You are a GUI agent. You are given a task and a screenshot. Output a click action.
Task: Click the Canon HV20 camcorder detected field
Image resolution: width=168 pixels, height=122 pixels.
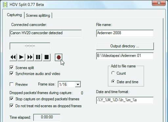(46, 33)
